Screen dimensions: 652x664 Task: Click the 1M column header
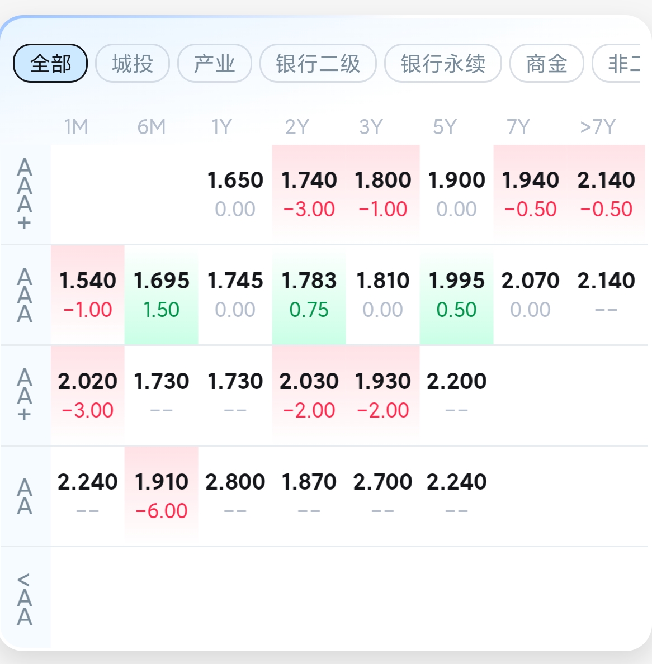76,127
